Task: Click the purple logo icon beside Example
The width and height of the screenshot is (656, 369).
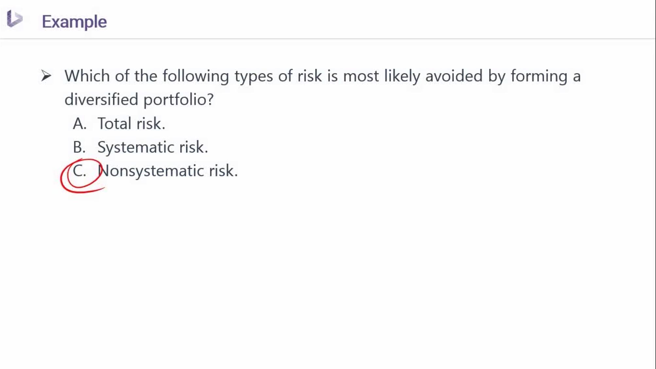Action: tap(14, 19)
